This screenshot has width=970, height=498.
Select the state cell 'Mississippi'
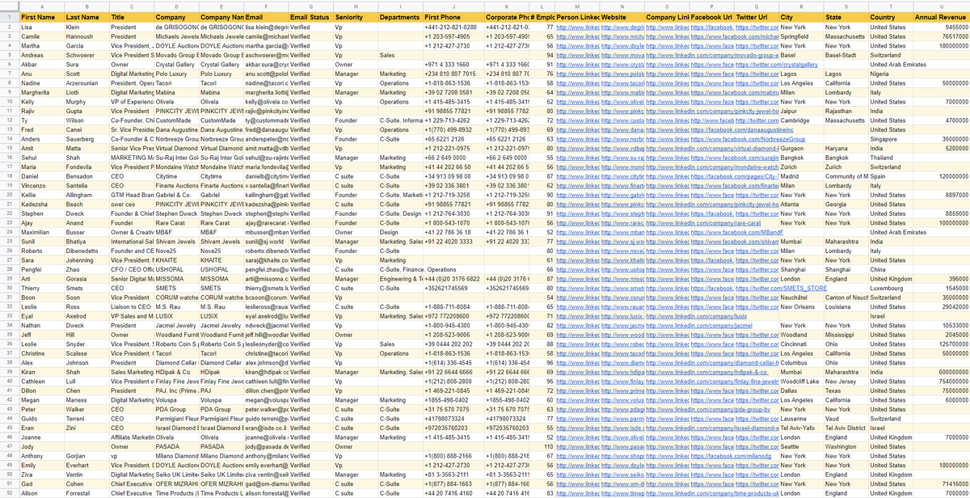[846, 335]
